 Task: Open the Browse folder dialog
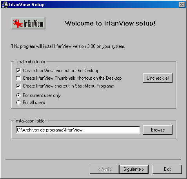158,130
